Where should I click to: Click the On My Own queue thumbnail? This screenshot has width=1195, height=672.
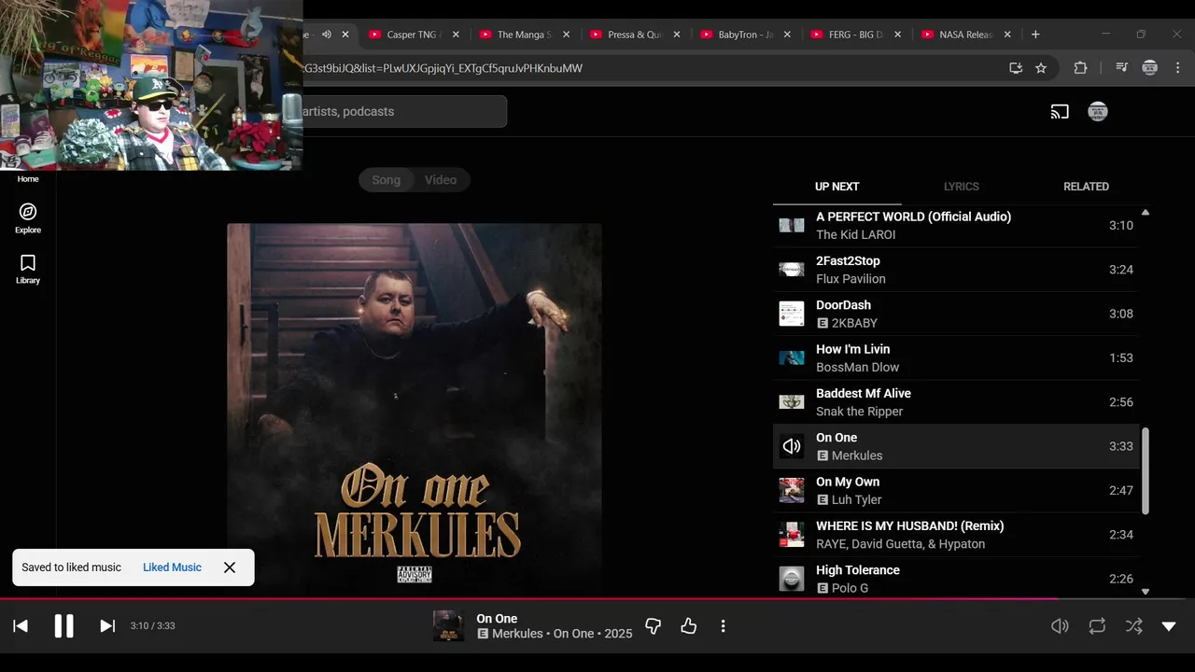792,490
